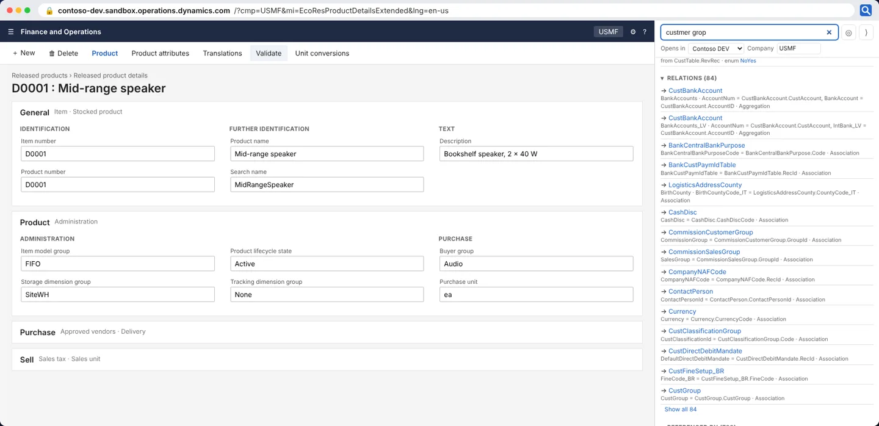Open the CustClassificationGroup relation link
879x426 pixels.
coord(704,331)
